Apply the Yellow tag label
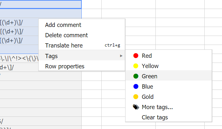 pos(150,66)
